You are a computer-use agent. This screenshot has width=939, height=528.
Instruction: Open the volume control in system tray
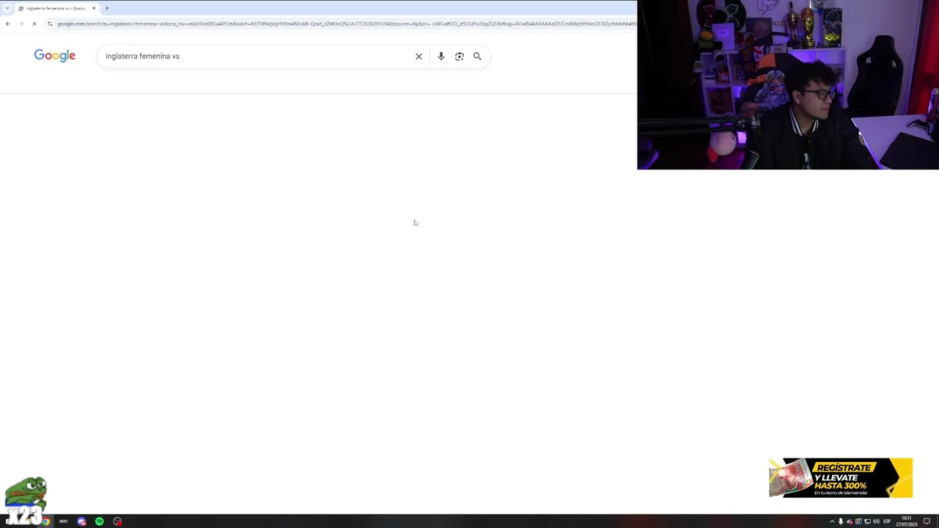tap(876, 521)
